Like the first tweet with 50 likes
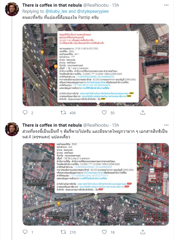 click(x=104, y=113)
